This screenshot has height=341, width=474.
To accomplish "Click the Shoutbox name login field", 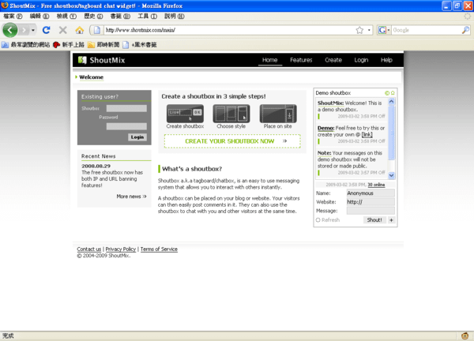I will 126,108.
